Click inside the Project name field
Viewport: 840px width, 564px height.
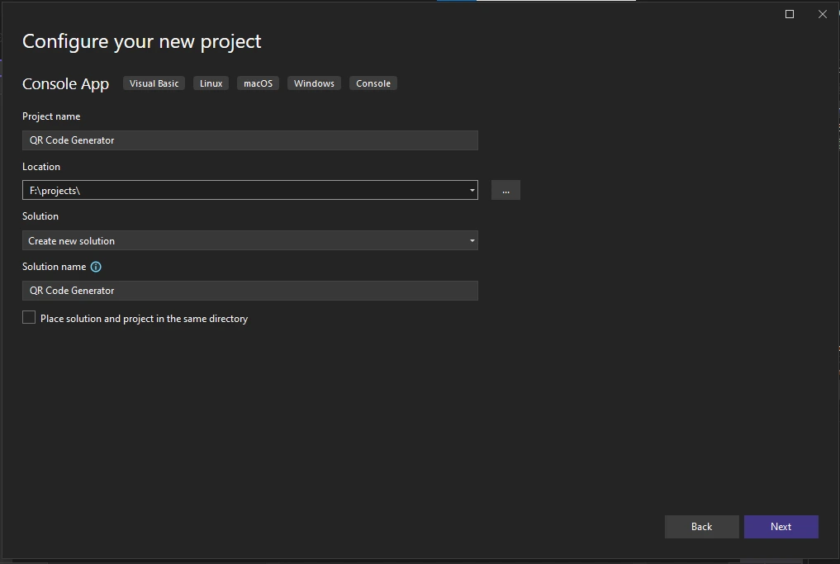249,140
